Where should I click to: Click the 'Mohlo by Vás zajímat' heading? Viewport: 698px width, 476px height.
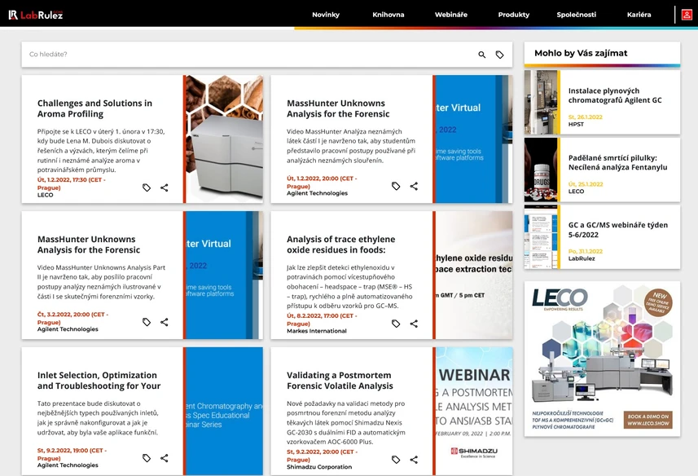pos(581,53)
